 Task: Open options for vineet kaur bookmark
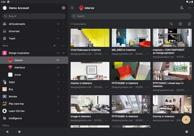(x=189, y=90)
